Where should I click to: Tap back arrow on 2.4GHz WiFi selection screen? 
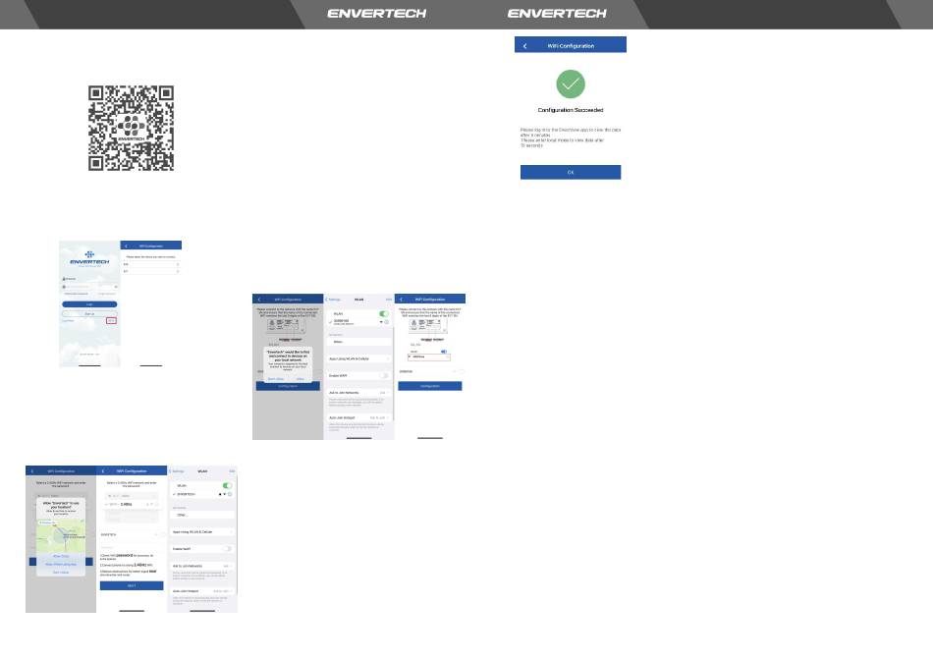[x=103, y=470]
